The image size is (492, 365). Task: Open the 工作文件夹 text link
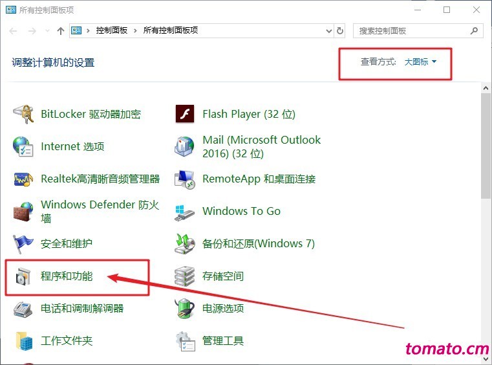coord(67,340)
